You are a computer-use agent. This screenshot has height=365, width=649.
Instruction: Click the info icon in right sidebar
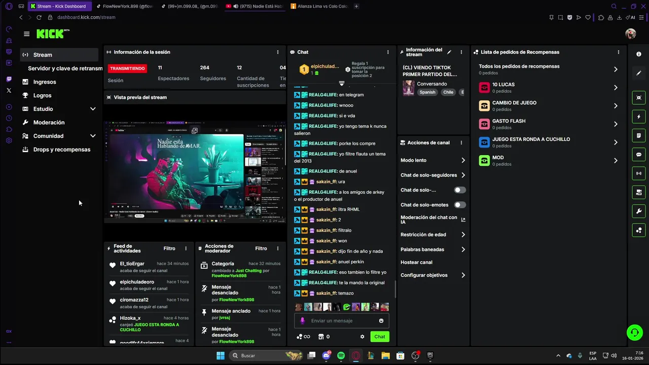coord(639,54)
